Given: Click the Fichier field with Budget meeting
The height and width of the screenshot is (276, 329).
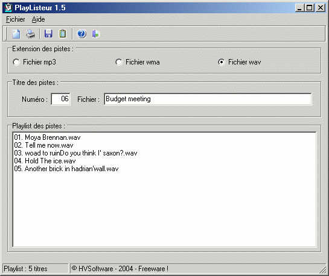Looking at the screenshot, I should 208,99.
